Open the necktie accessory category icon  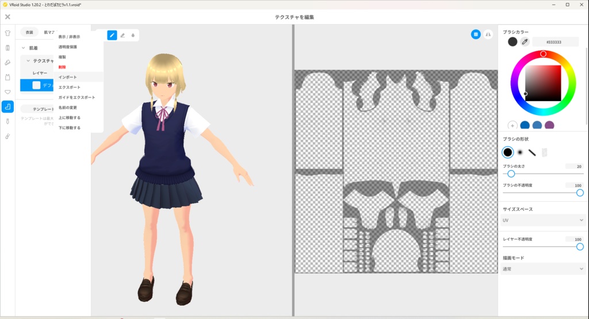pos(7,121)
